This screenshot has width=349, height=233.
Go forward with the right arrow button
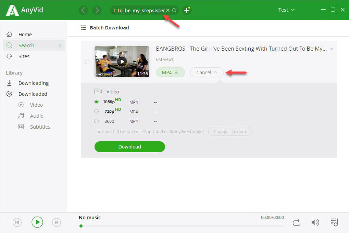click(97, 10)
